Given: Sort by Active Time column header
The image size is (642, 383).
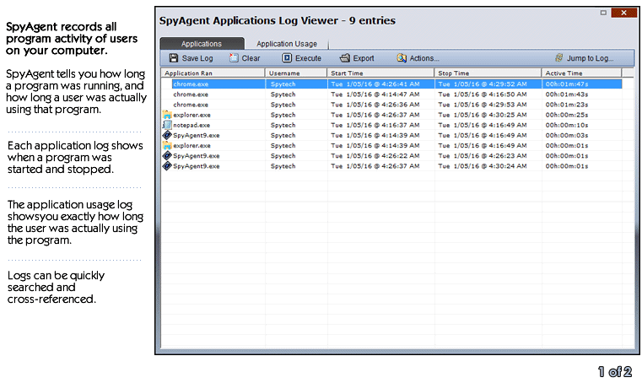Looking at the screenshot, I should tap(582, 73).
